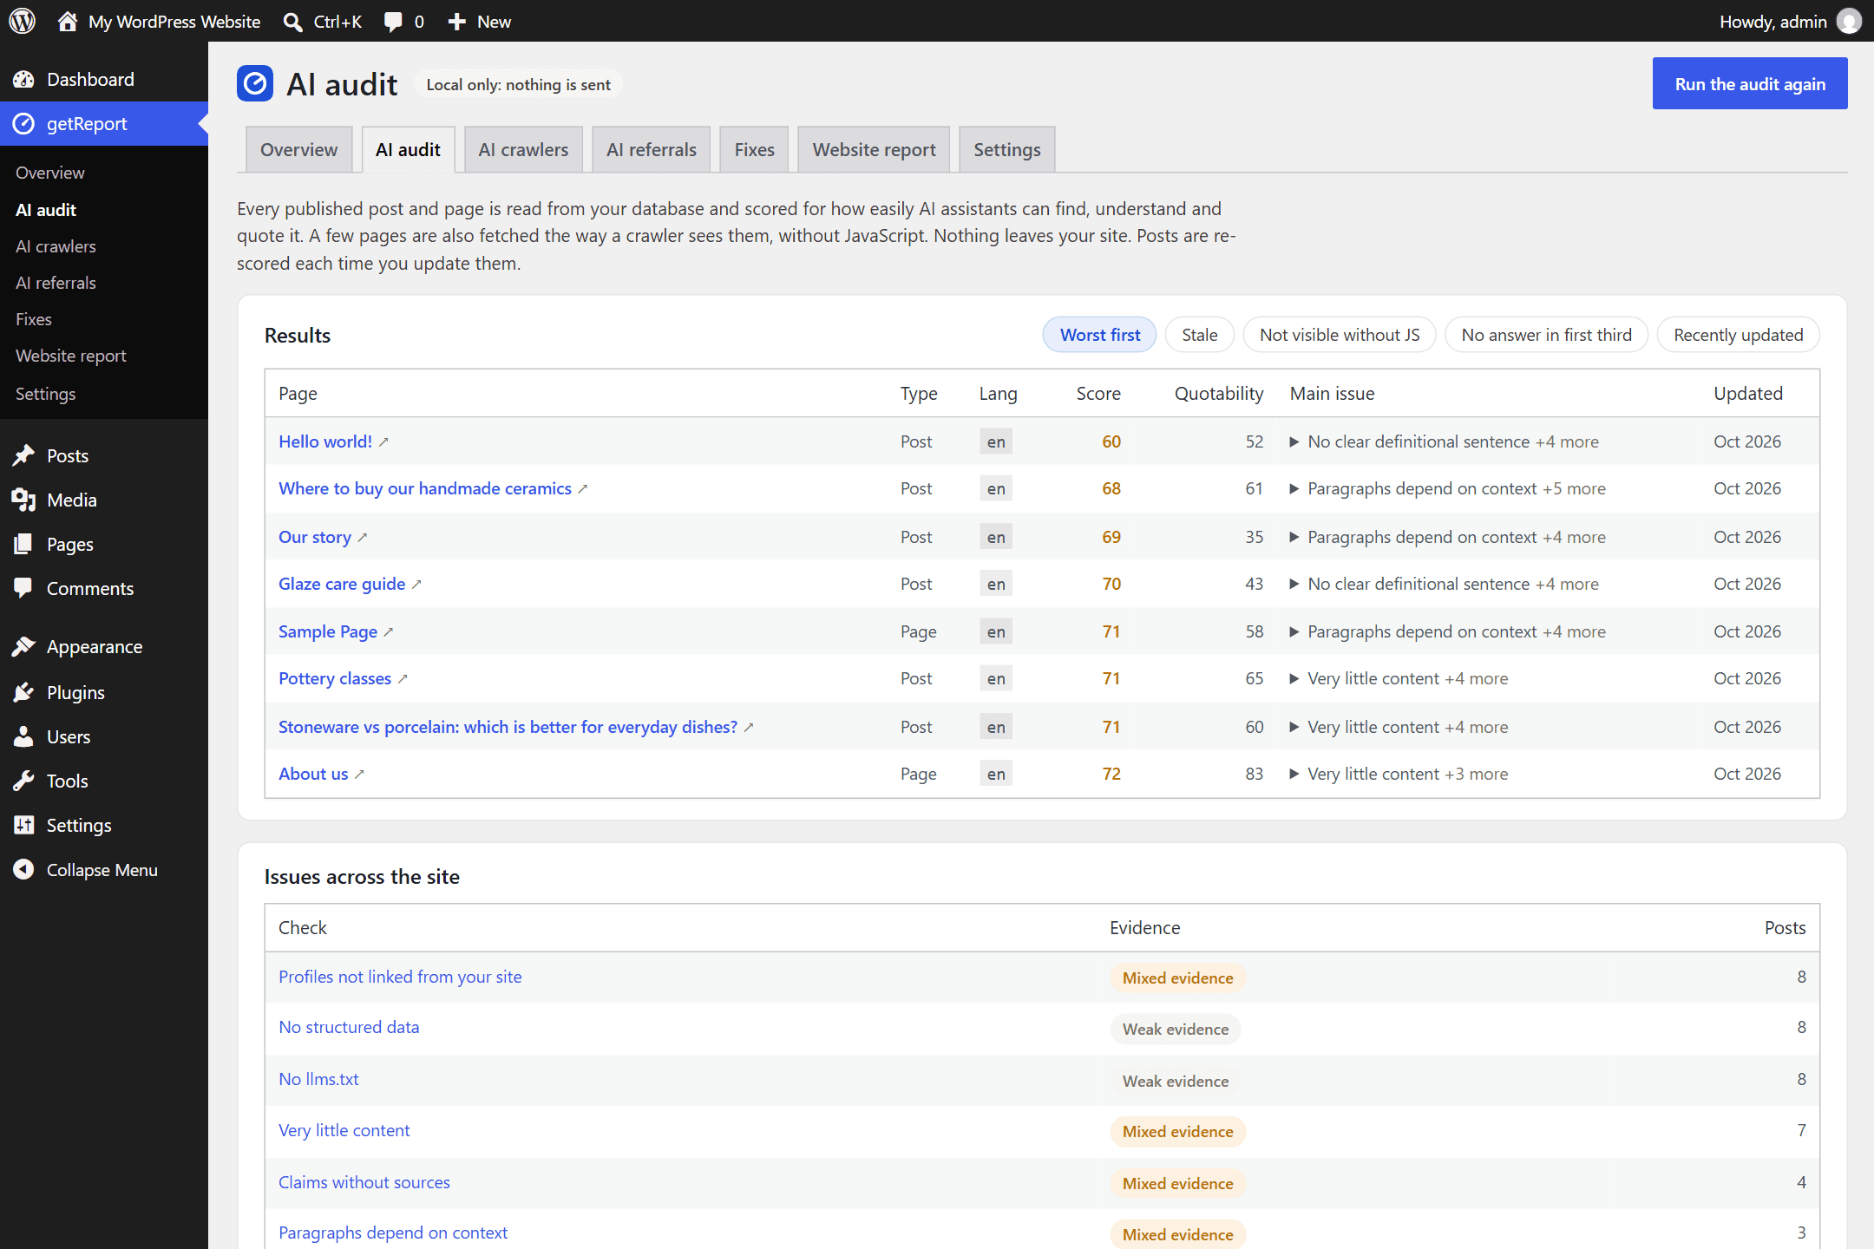Open Hello world! external link arrow
1874x1249 pixels.
pyautogui.click(x=383, y=442)
